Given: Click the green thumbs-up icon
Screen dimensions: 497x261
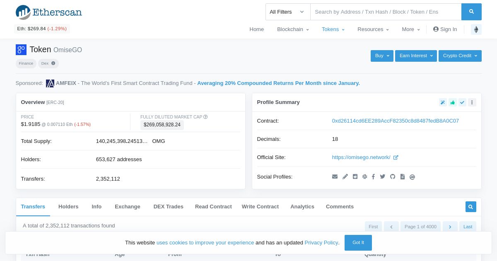Looking at the screenshot, I should point(453,102).
